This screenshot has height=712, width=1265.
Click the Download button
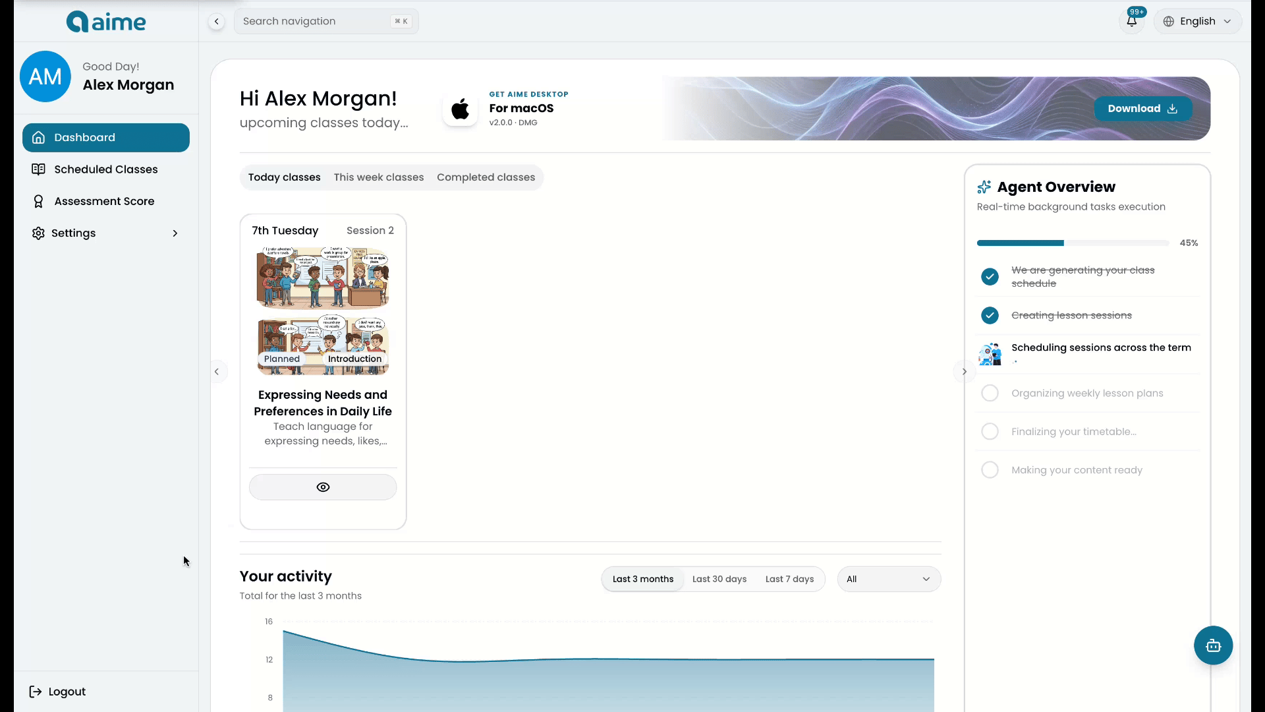1143,109
